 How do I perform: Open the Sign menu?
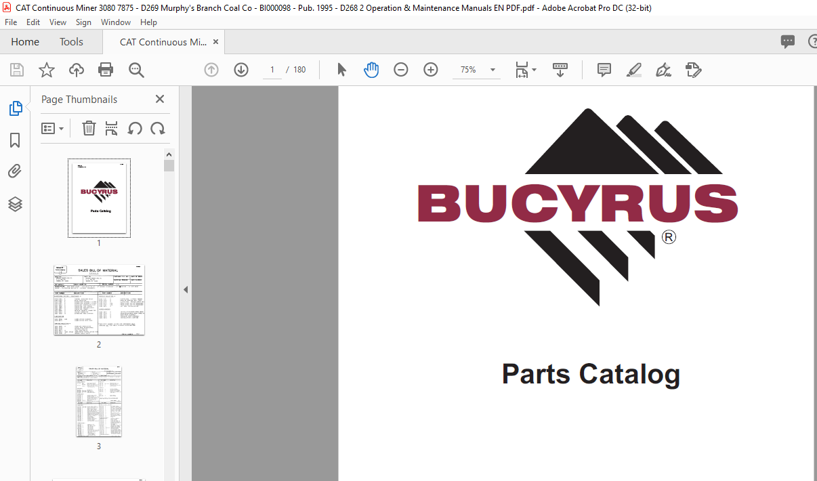[83, 22]
